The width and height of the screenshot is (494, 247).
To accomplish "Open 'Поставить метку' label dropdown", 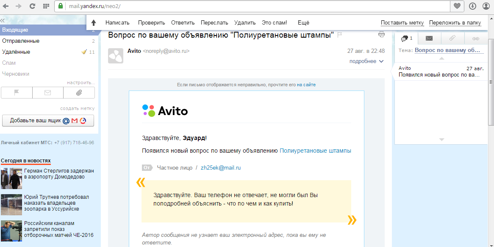I will (x=402, y=23).
